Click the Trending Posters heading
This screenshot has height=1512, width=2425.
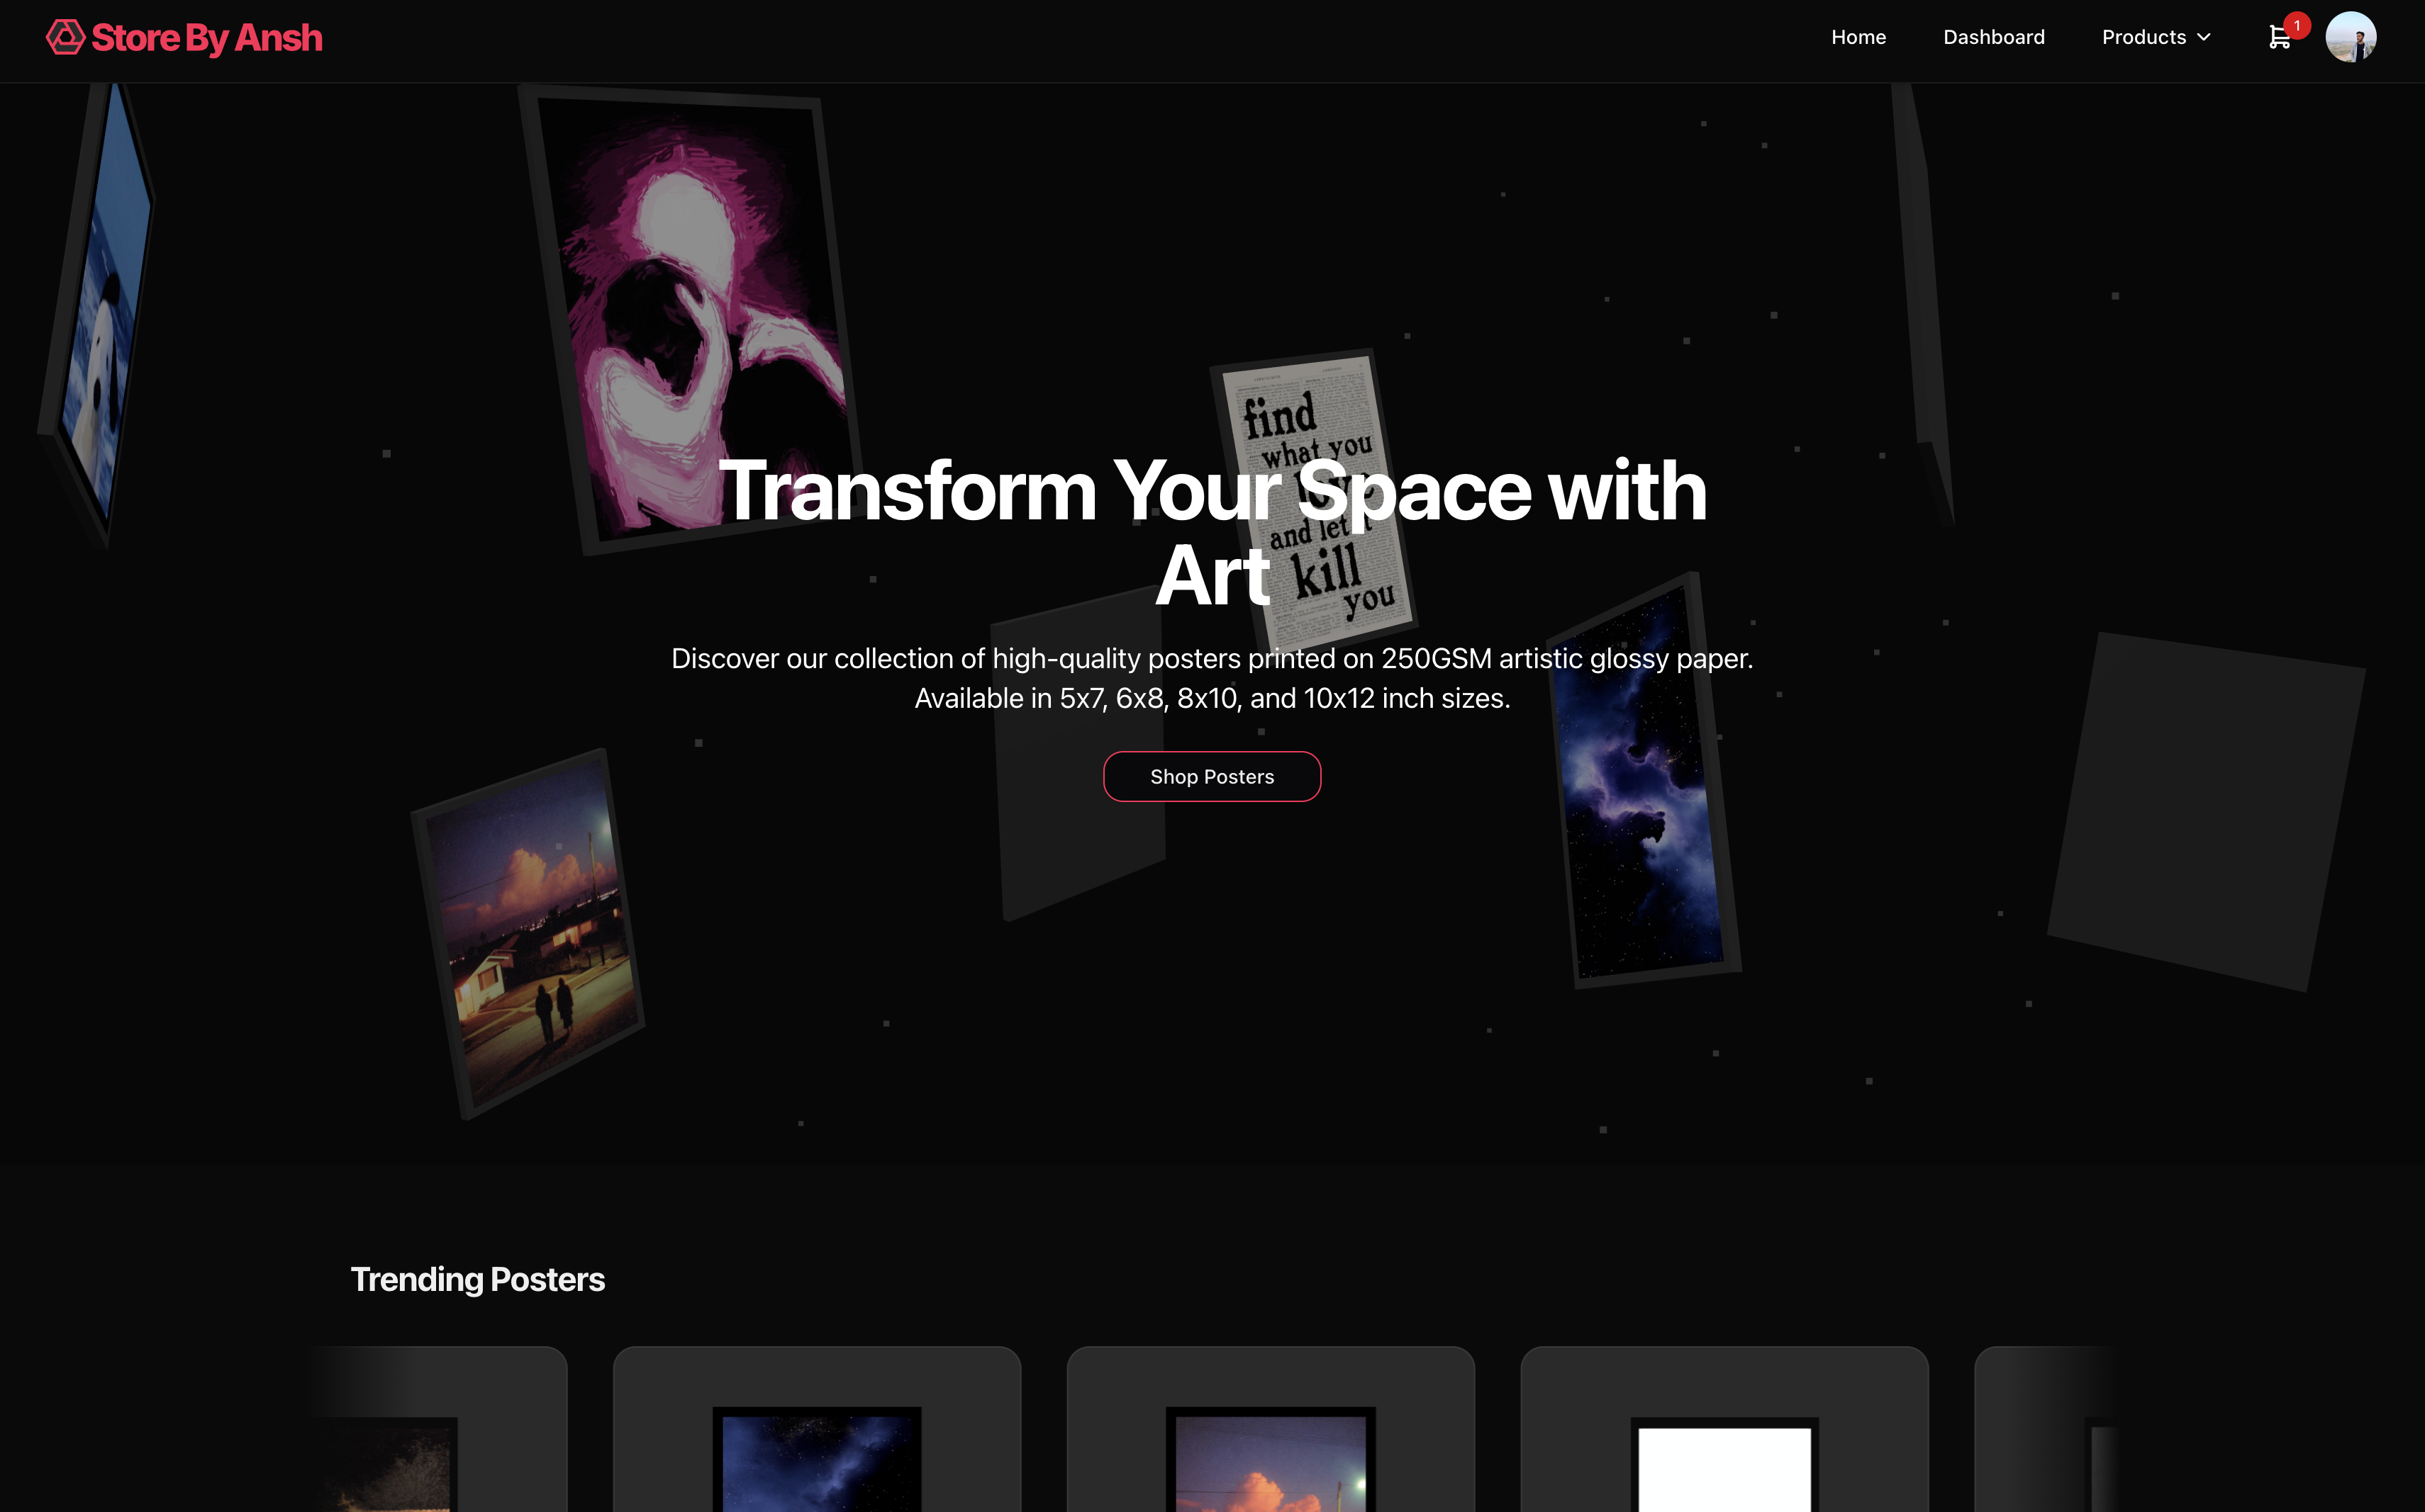click(x=477, y=1279)
